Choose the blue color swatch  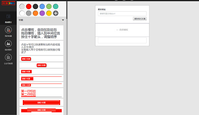(x=42, y=7)
